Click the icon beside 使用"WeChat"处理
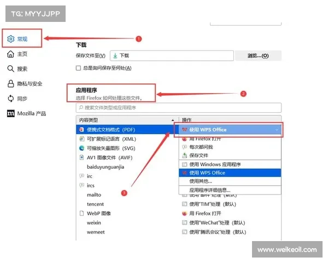The width and height of the screenshot is (328, 263). tap(185, 222)
